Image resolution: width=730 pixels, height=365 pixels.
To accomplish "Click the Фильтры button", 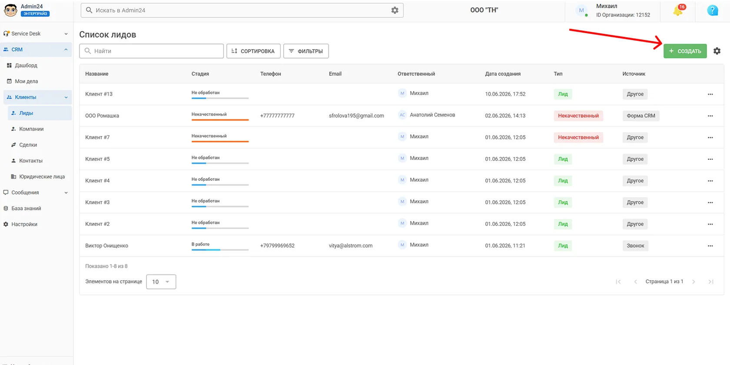I will coord(306,51).
